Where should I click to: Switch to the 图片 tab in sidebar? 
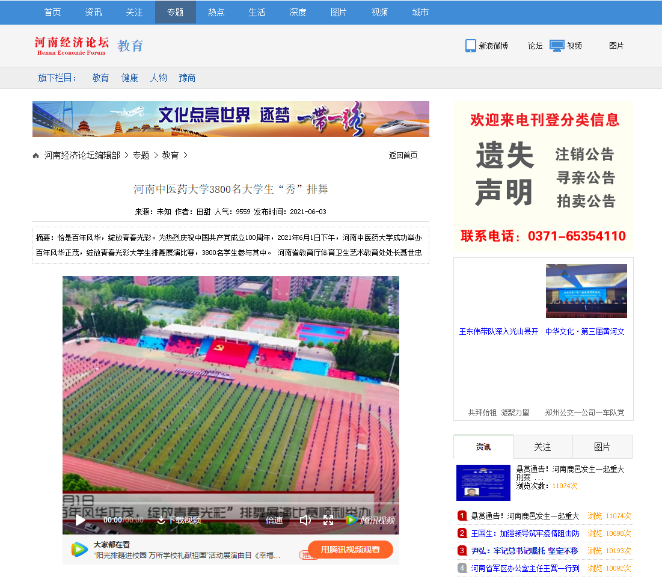point(602,447)
